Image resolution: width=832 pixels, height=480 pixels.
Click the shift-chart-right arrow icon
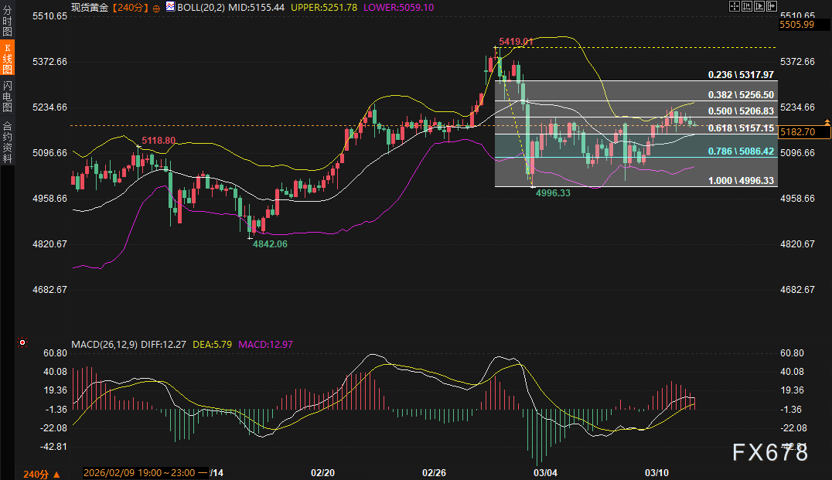coord(772,6)
